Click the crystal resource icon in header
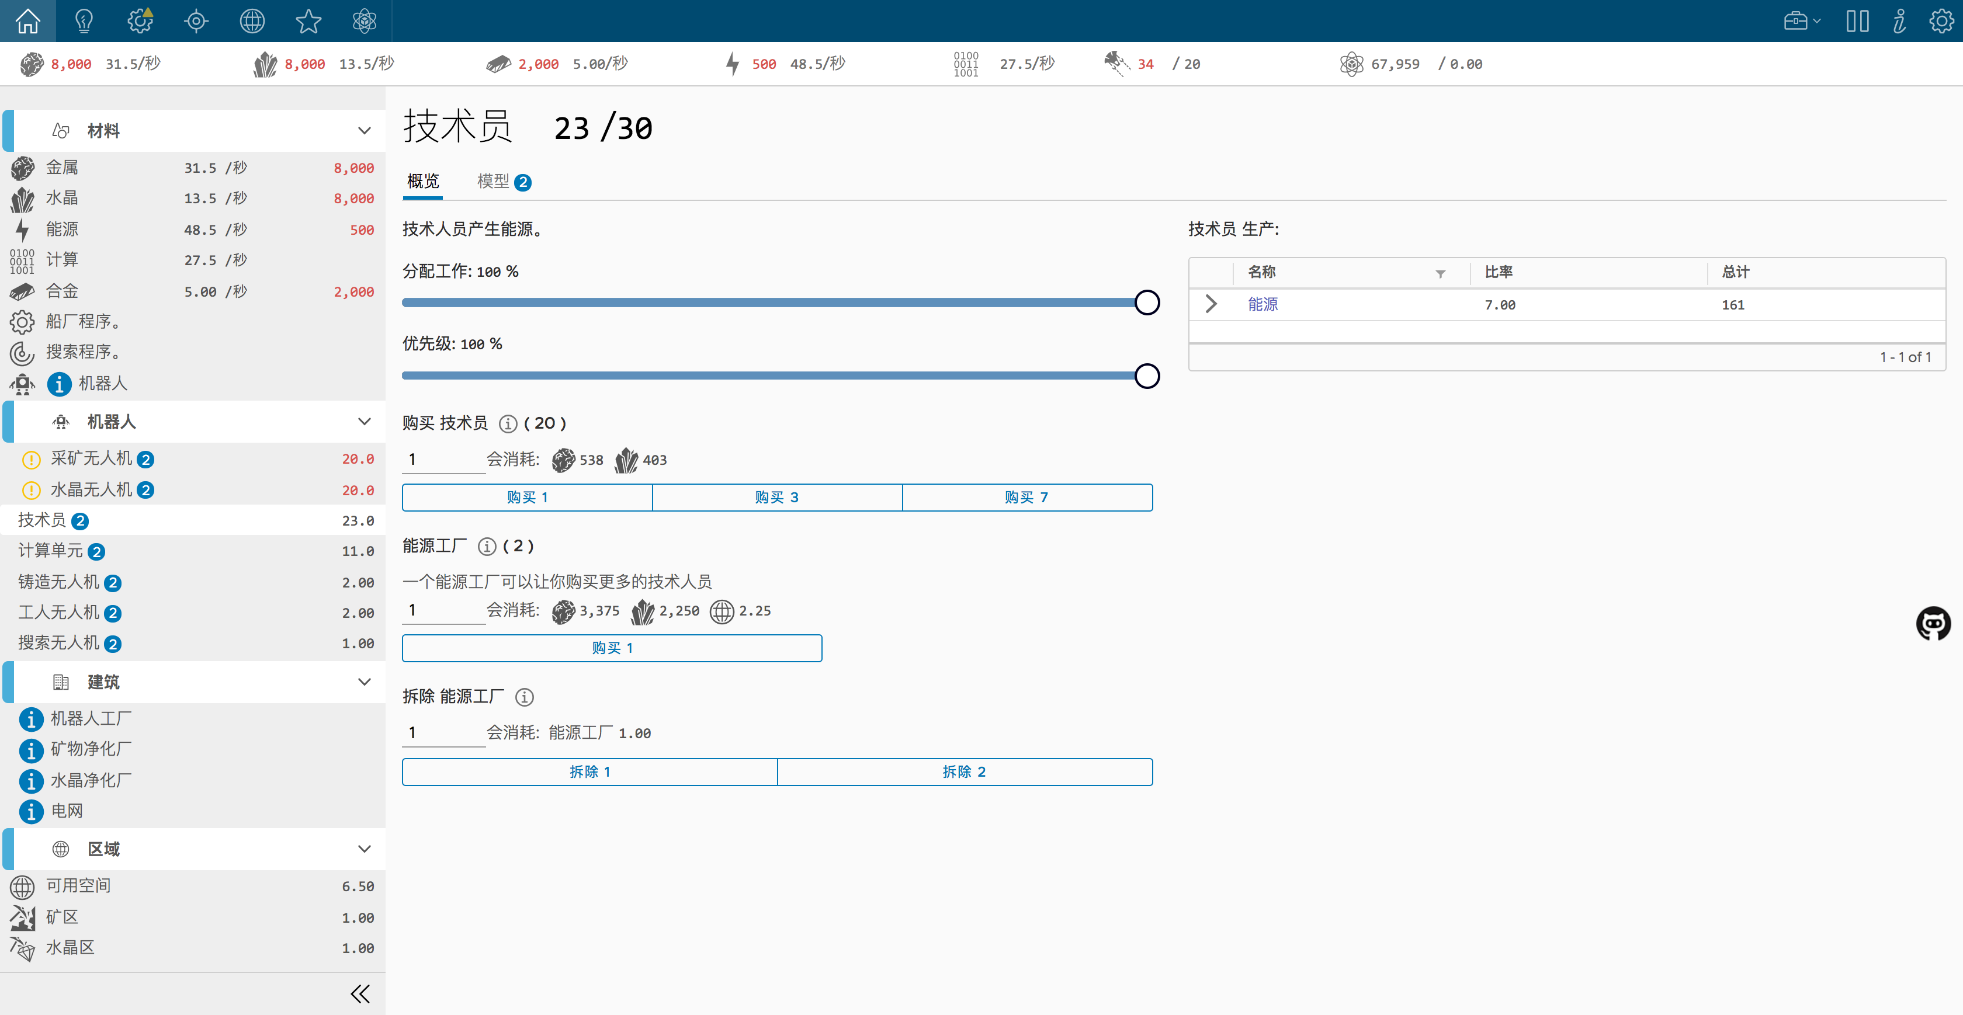The image size is (1963, 1015). click(265, 64)
